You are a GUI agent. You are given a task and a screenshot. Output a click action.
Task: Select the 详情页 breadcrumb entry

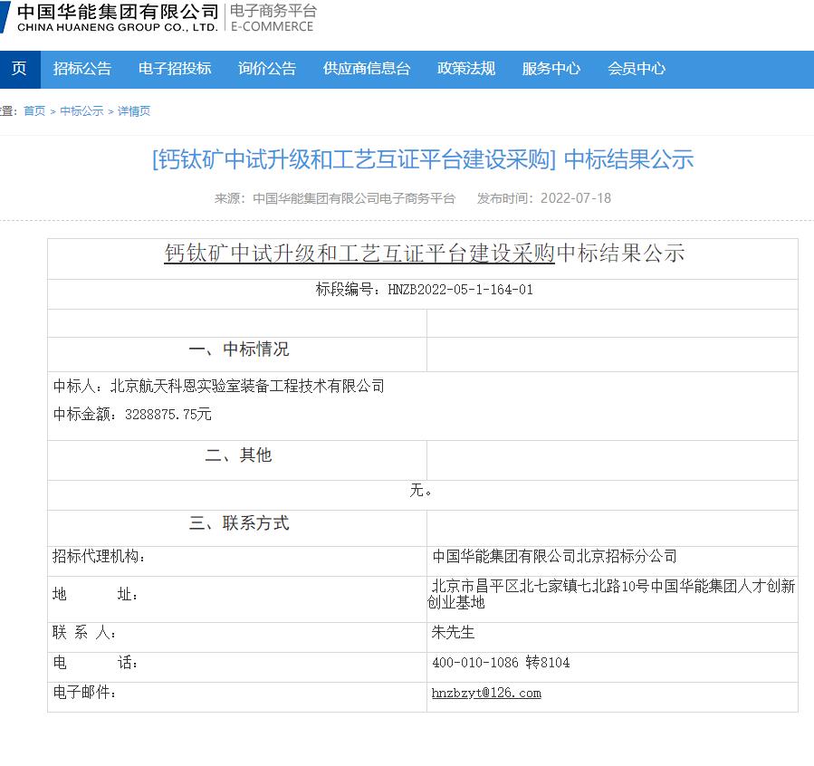(x=134, y=110)
